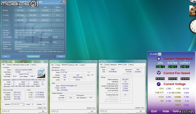Viewport: 196px width, 114px height.
Task: Click the X48 logo in the monitor panel
Action: pos(155,54)
